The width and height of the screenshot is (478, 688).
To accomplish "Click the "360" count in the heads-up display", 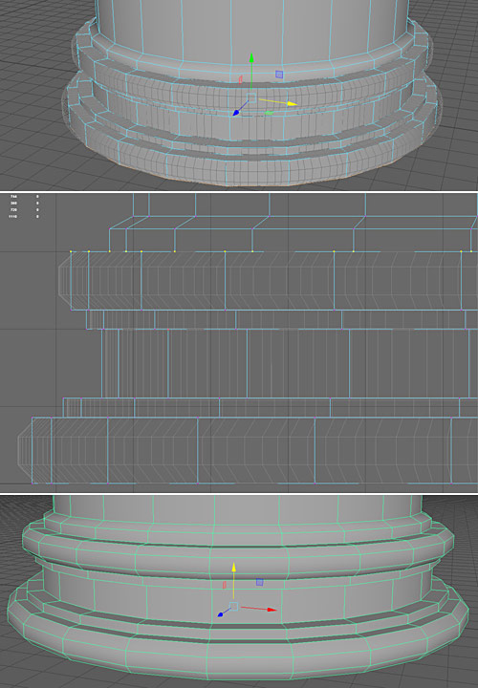I will [x=14, y=204].
